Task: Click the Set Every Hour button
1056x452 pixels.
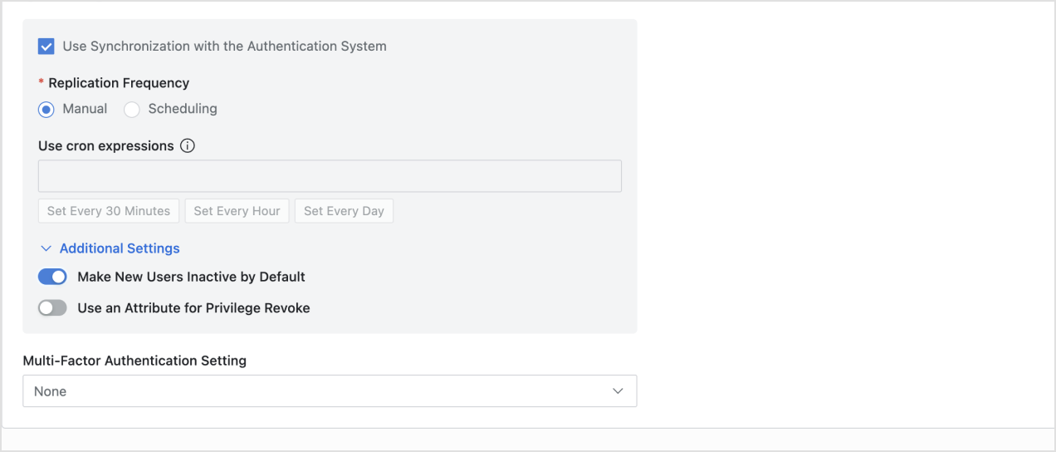Action: click(x=237, y=211)
